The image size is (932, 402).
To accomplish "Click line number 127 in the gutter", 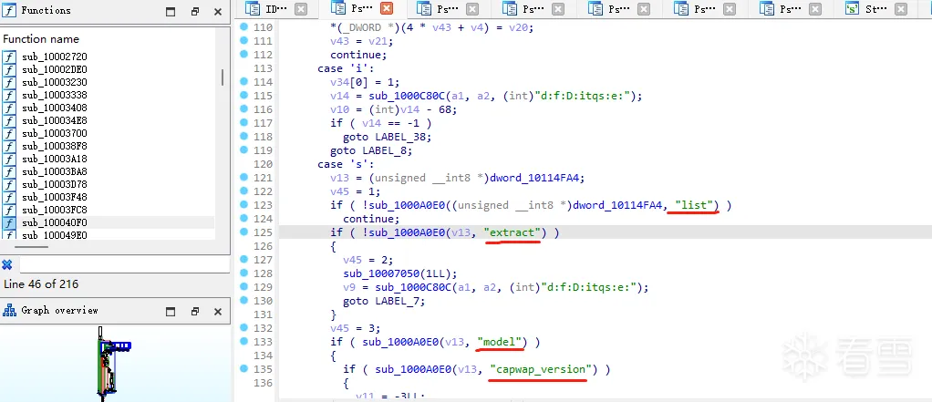I will pyautogui.click(x=262, y=260).
